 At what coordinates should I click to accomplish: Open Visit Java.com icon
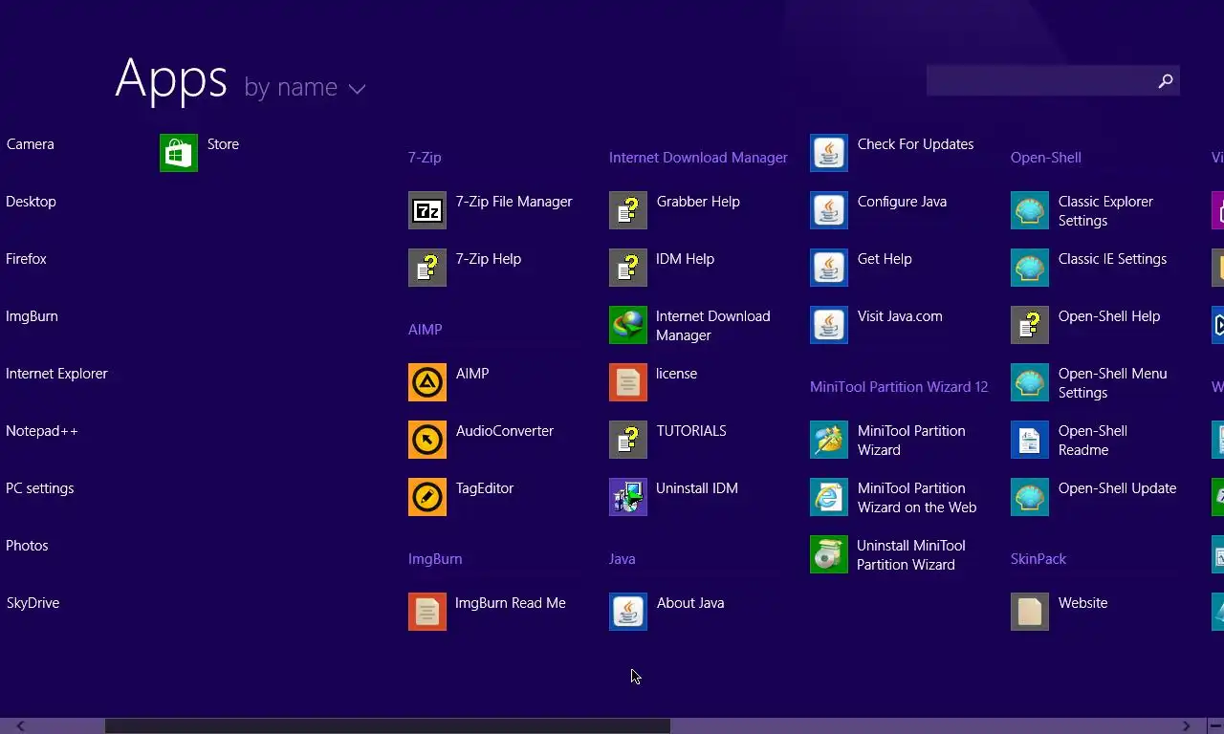click(829, 325)
